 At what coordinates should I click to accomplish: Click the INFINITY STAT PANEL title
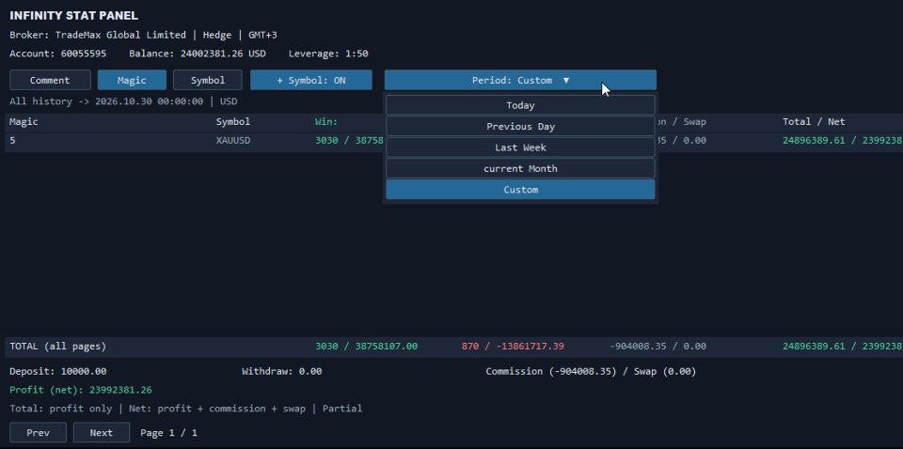point(73,16)
